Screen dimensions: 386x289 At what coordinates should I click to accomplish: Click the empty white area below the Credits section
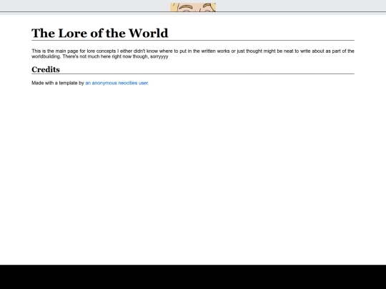coord(193,172)
